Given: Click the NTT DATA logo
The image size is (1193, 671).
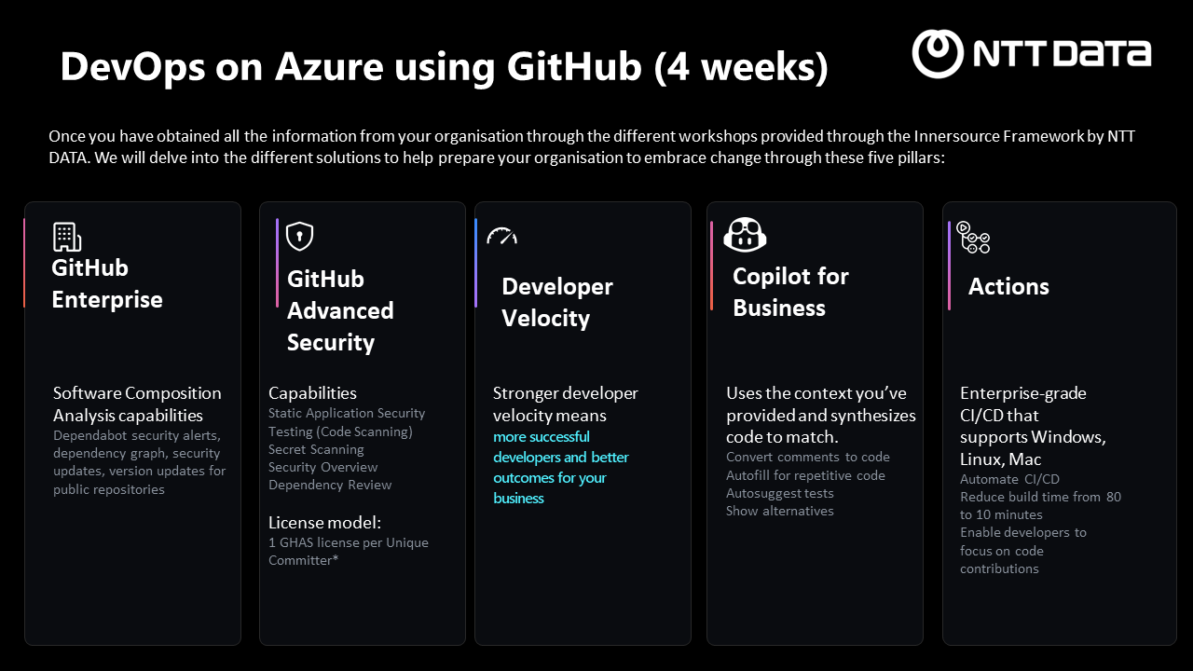Looking at the screenshot, I should (1031, 53).
